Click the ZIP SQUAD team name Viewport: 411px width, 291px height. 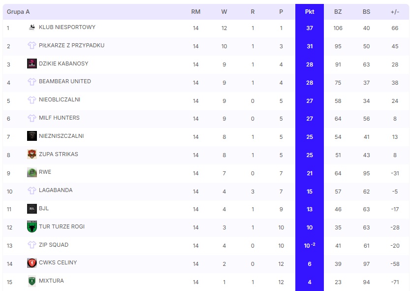coord(53,245)
